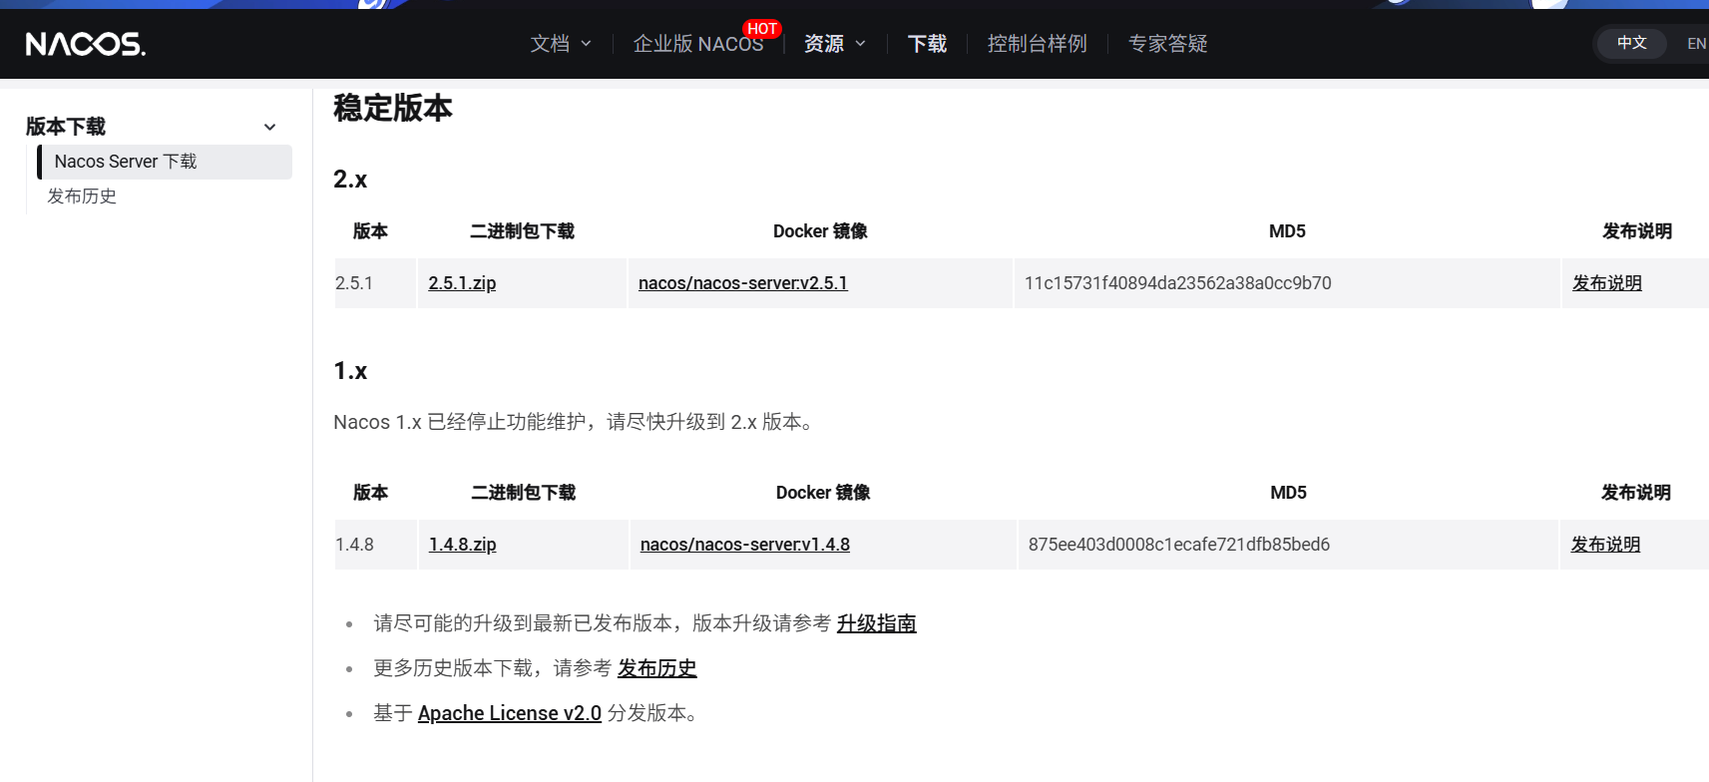Image resolution: width=1709 pixels, height=782 pixels.
Task: Open 发布历史 in the sidebar
Action: pos(82,196)
